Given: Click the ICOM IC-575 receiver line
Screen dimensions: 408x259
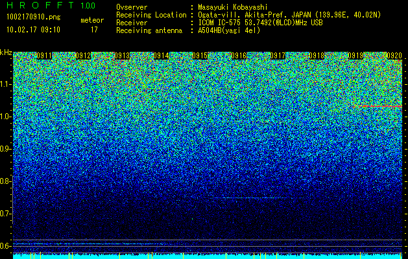Looking at the screenshot, I should [261, 23].
